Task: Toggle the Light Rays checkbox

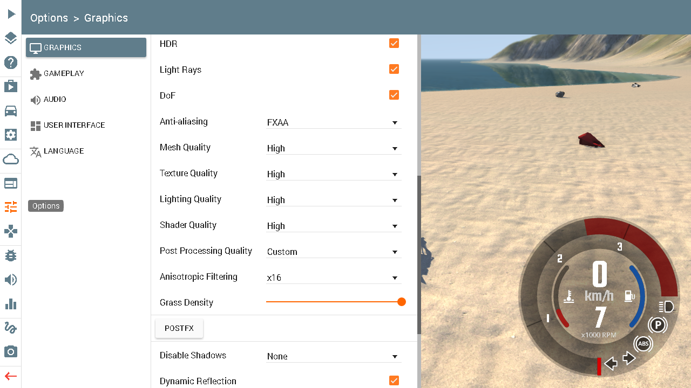Action: [394, 69]
